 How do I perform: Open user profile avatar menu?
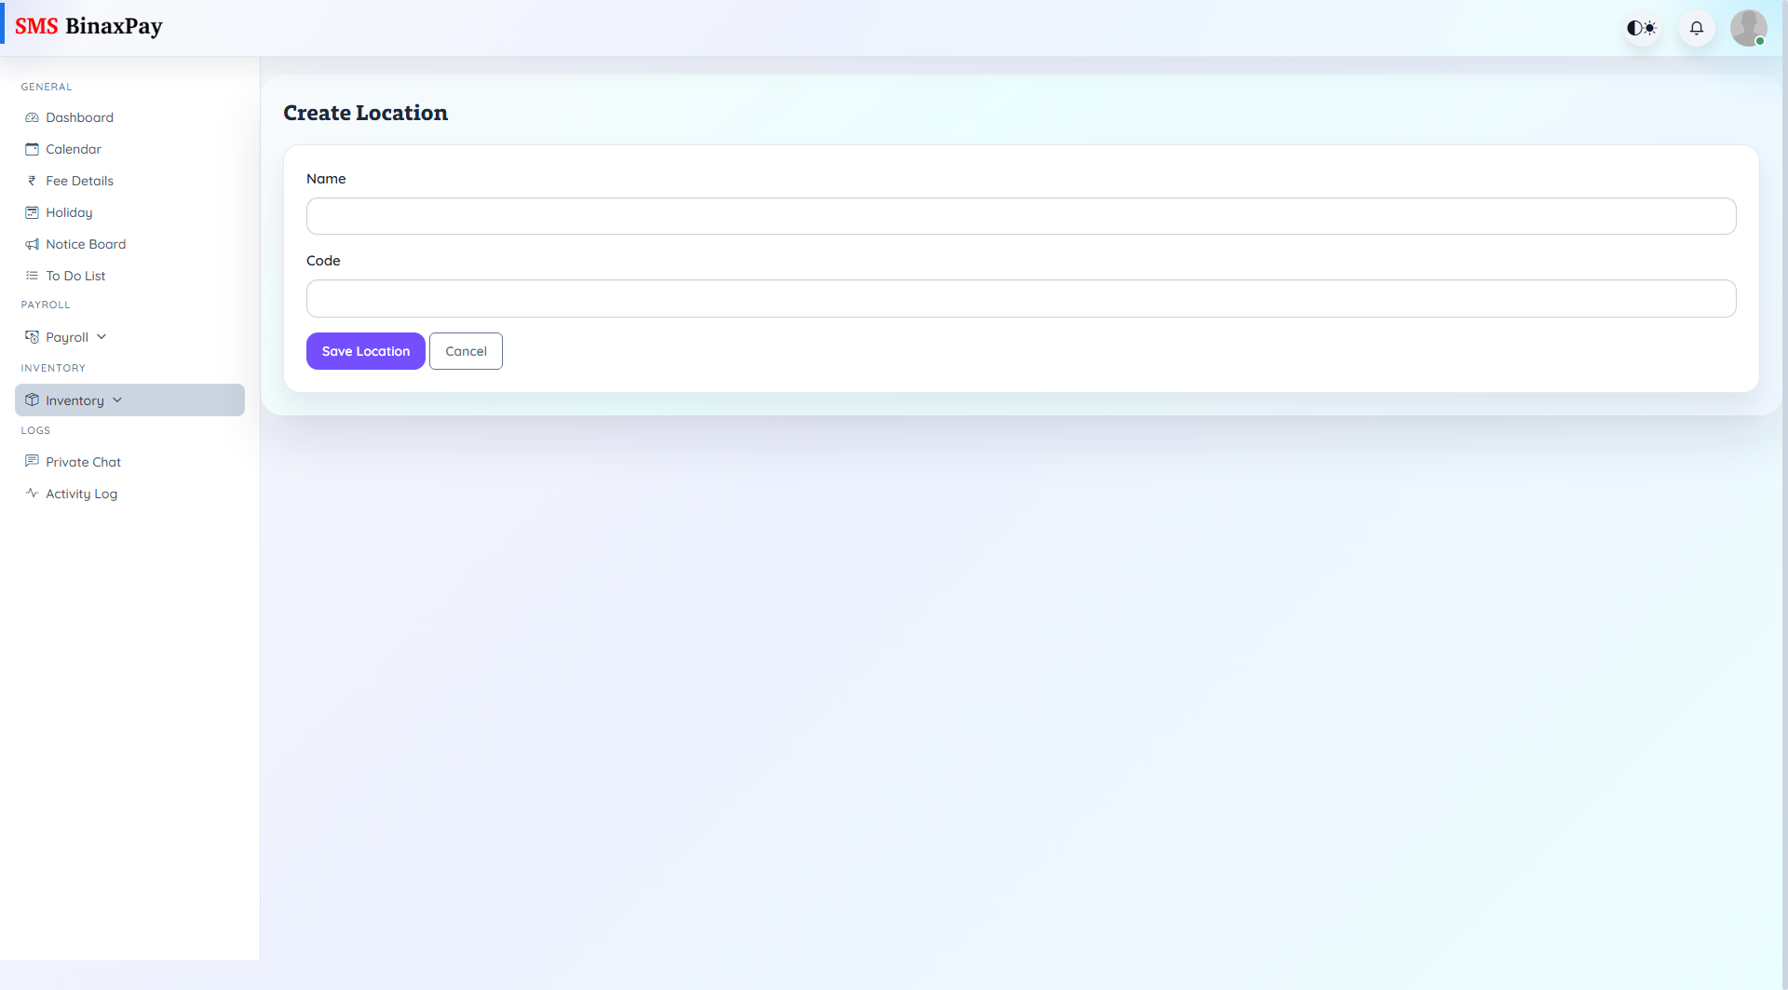(x=1748, y=28)
